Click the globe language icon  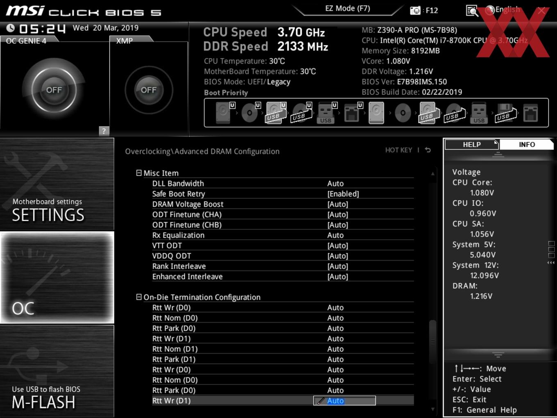tap(490, 10)
